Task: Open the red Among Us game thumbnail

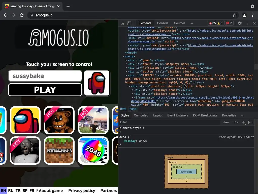Action: 25,120
